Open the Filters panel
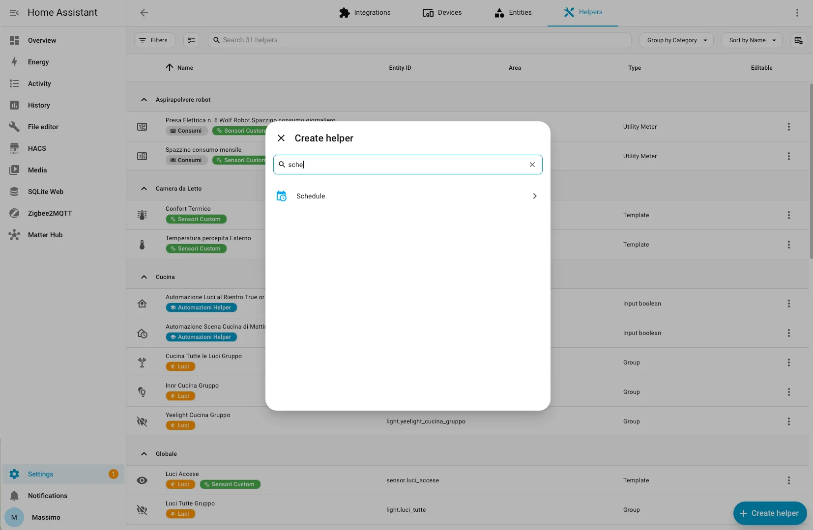 tap(154, 40)
